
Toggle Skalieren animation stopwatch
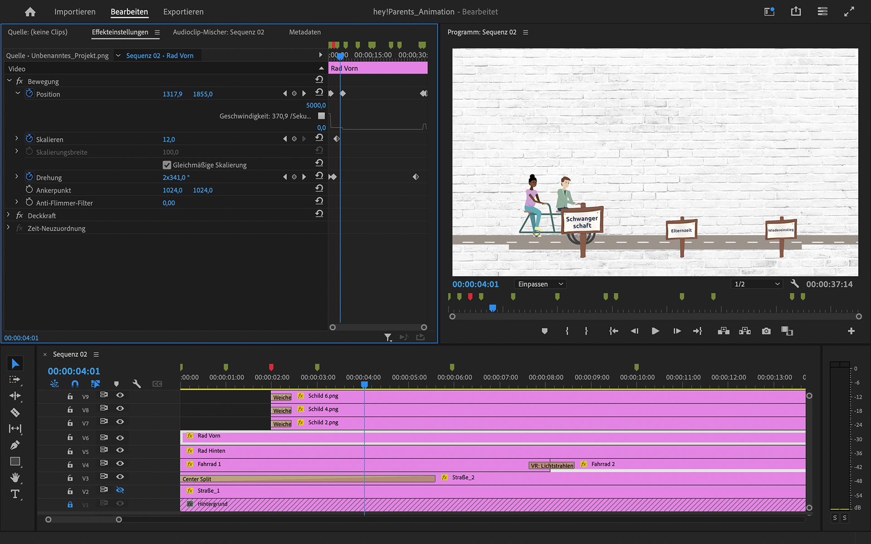(29, 138)
